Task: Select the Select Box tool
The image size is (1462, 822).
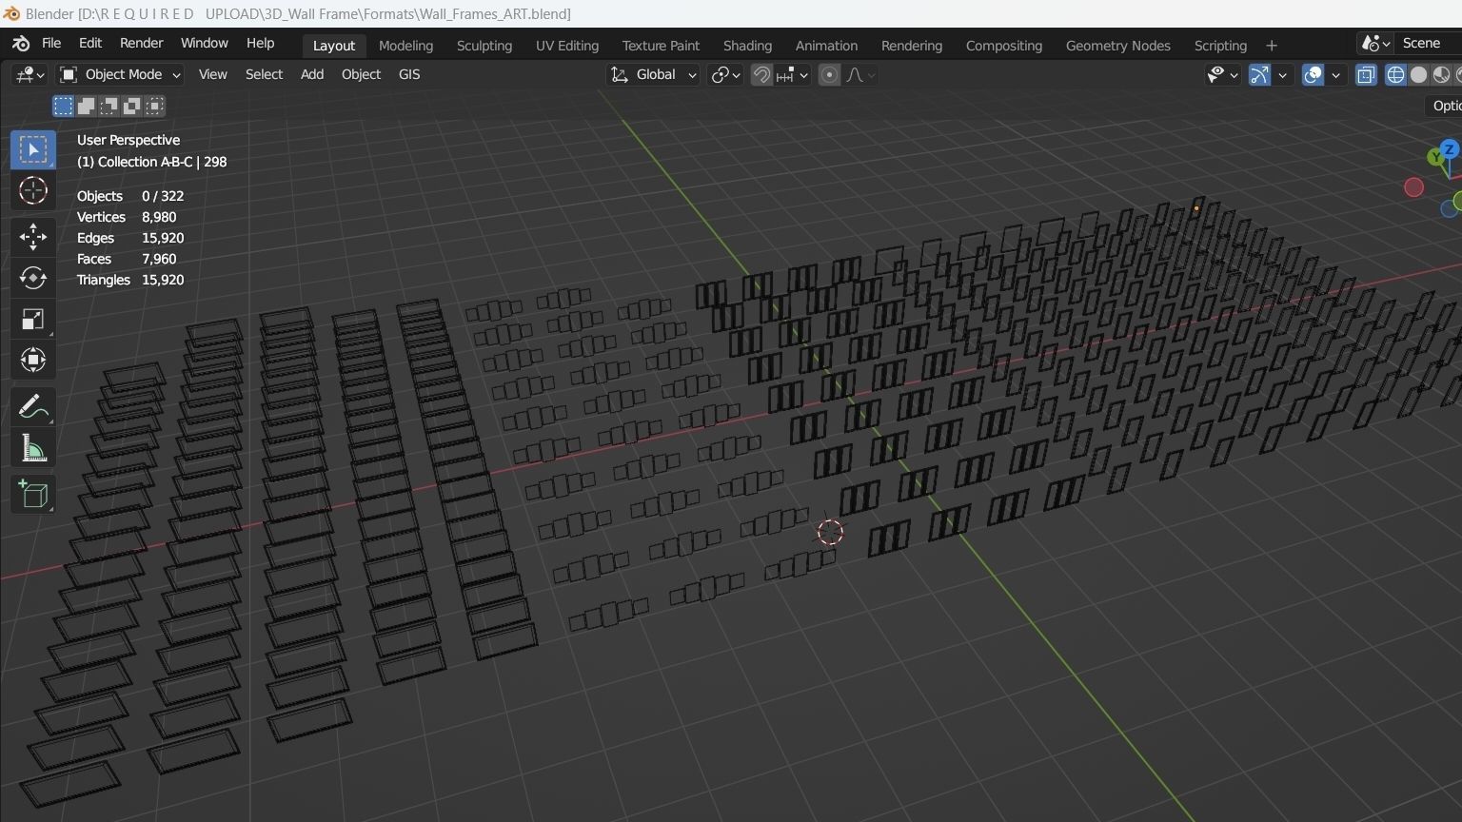Action: pyautogui.click(x=33, y=149)
